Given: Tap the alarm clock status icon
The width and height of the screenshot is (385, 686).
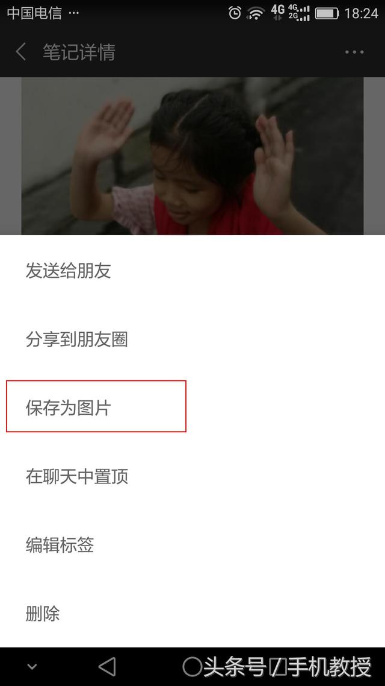Looking at the screenshot, I should point(235,13).
